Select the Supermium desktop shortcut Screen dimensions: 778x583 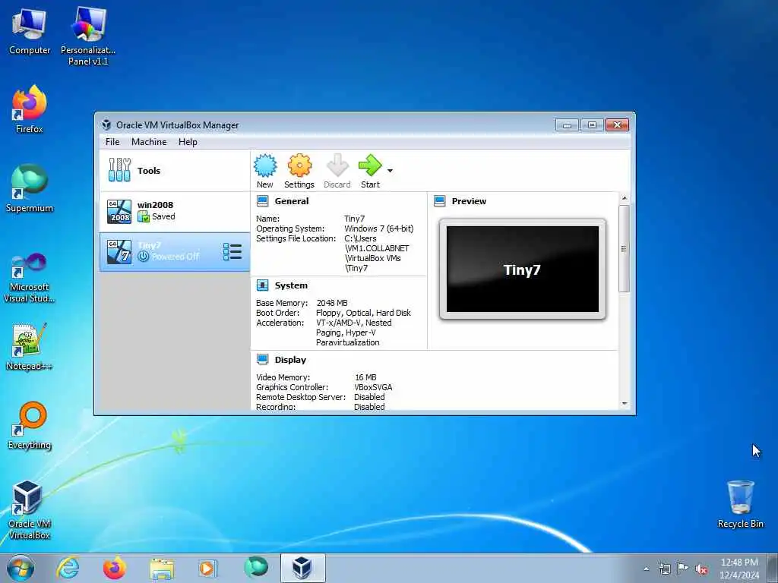click(30, 188)
